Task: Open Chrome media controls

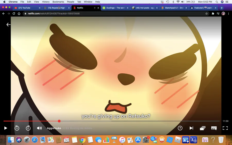Action: click(218, 14)
